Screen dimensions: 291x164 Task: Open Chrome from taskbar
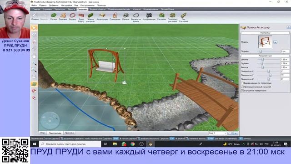coord(132,144)
